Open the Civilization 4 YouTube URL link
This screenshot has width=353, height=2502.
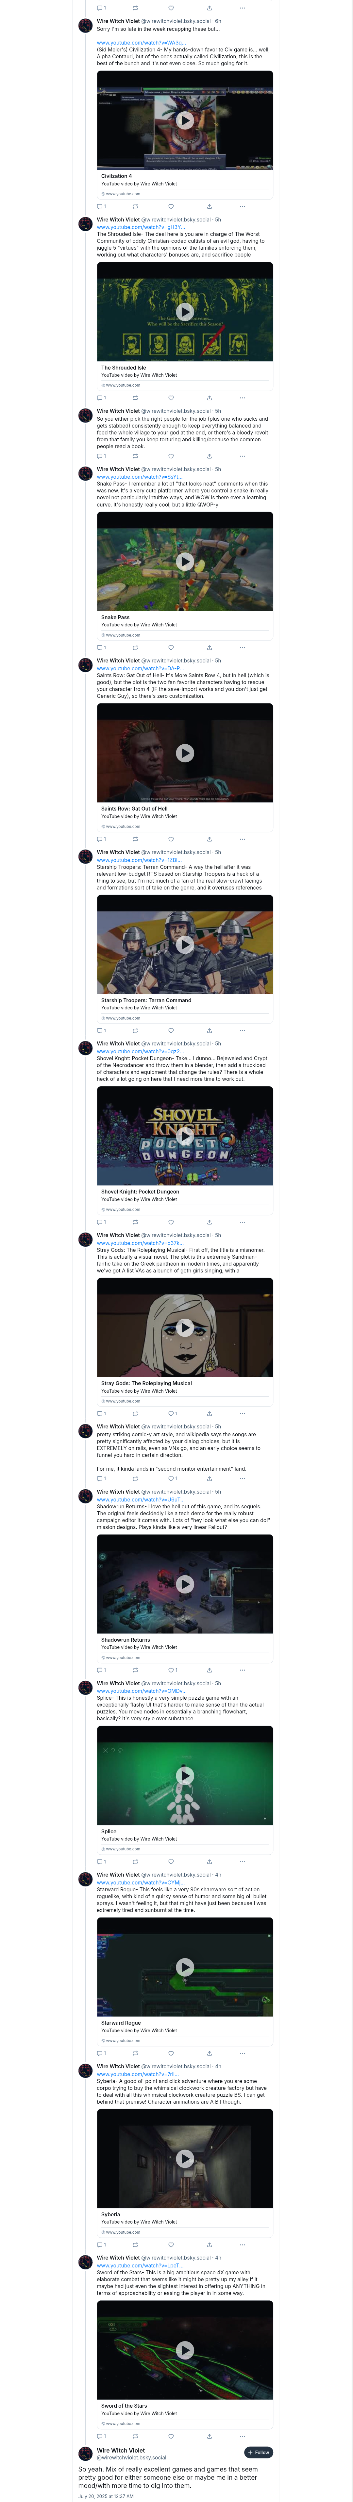click(x=141, y=43)
